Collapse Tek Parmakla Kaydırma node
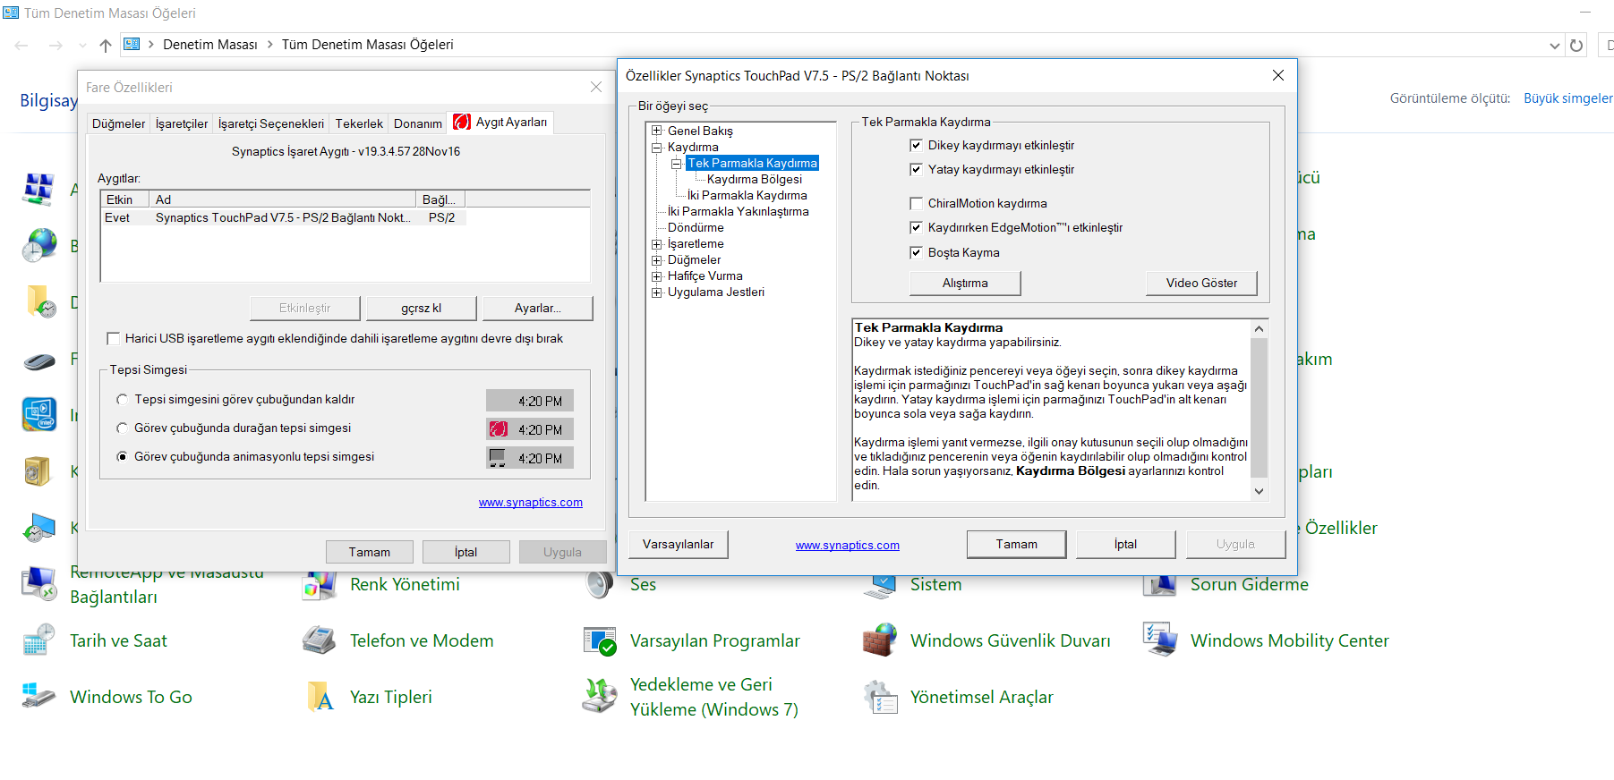This screenshot has width=1614, height=780. tap(677, 163)
